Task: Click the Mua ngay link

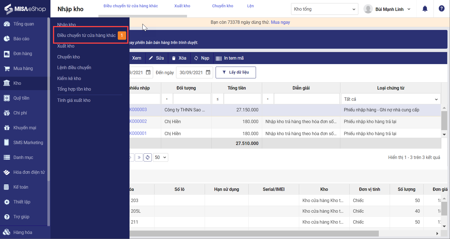Action: click(x=280, y=22)
